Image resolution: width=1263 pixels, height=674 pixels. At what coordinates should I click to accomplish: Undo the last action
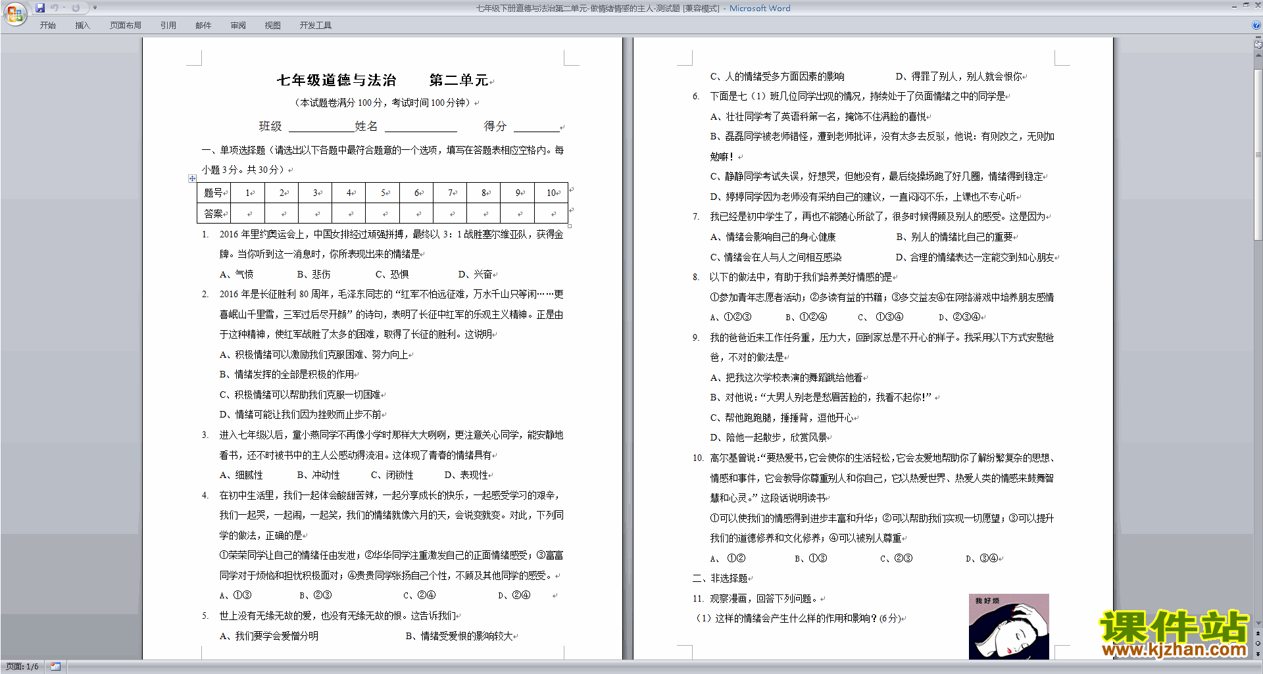pos(54,8)
